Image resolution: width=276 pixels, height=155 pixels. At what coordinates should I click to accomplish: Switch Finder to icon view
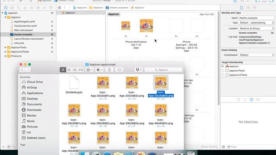pos(63,70)
